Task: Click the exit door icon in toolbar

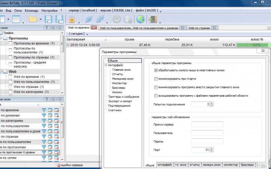Action: [x=153, y=19]
